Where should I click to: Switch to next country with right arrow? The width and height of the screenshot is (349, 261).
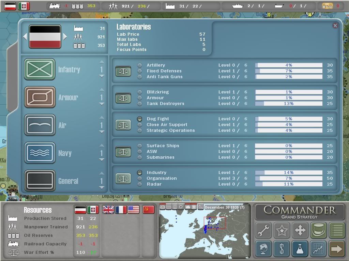(65, 37)
